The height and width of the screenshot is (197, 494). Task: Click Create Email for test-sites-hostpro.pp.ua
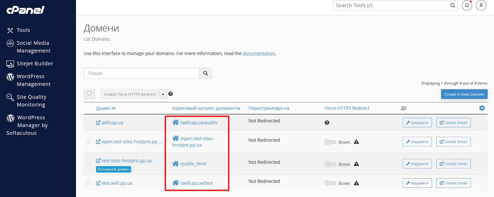click(454, 164)
